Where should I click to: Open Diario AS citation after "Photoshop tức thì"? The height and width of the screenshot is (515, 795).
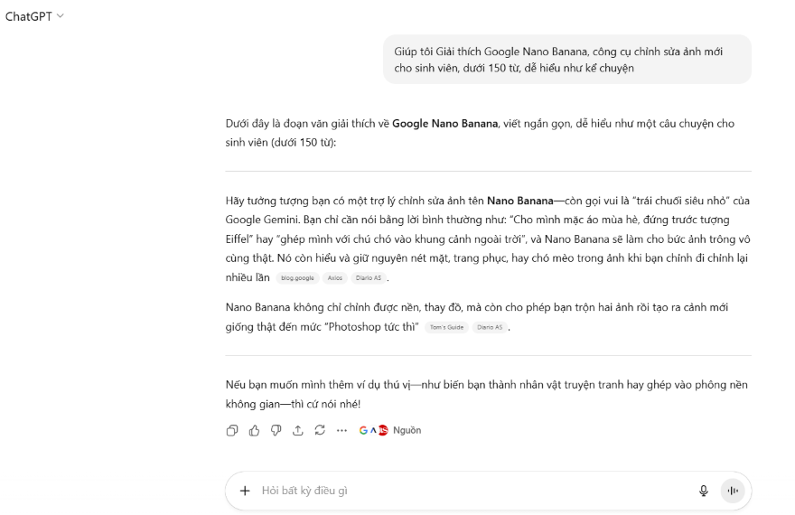(x=489, y=327)
